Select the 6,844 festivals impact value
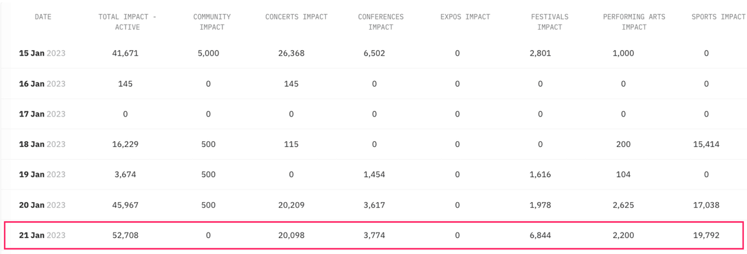 pos(540,236)
